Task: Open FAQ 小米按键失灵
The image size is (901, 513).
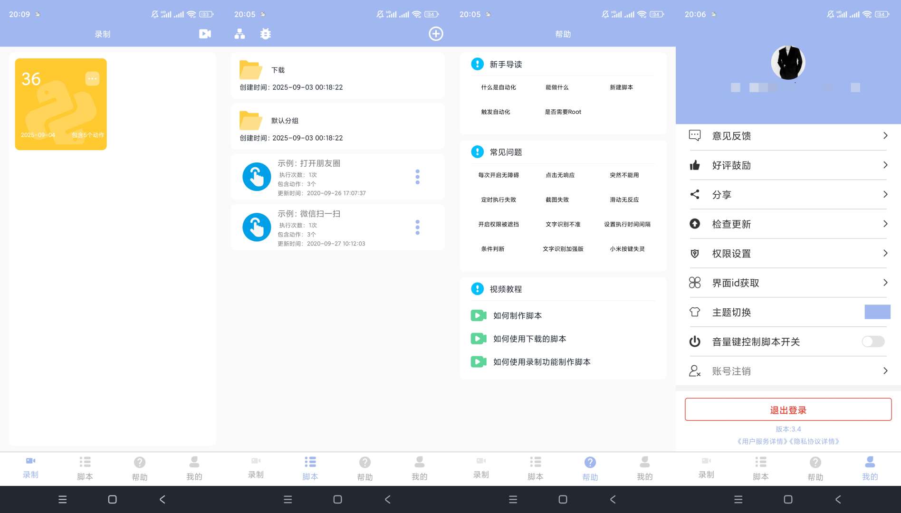Action: click(627, 249)
